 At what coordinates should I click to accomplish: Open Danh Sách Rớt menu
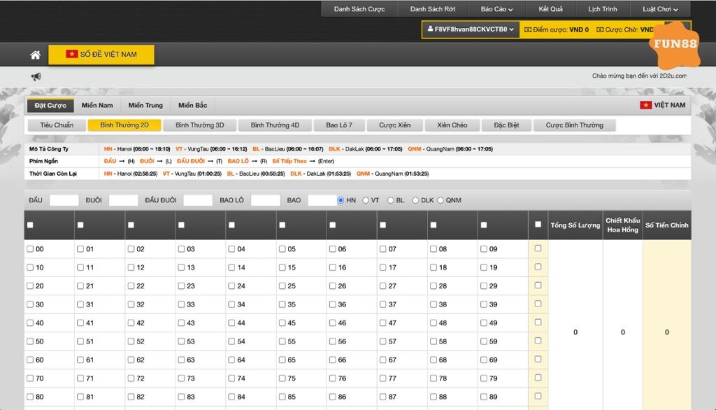pyautogui.click(x=432, y=9)
